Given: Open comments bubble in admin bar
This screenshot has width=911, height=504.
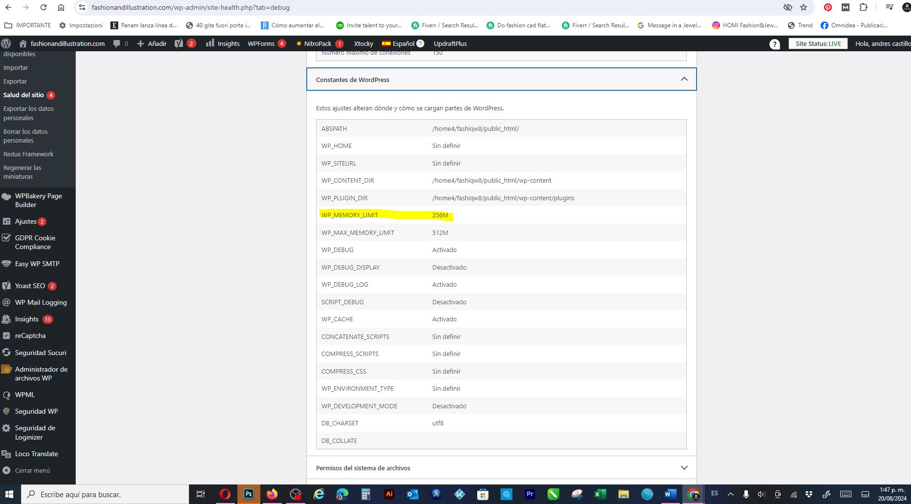Looking at the screenshot, I should coord(121,43).
